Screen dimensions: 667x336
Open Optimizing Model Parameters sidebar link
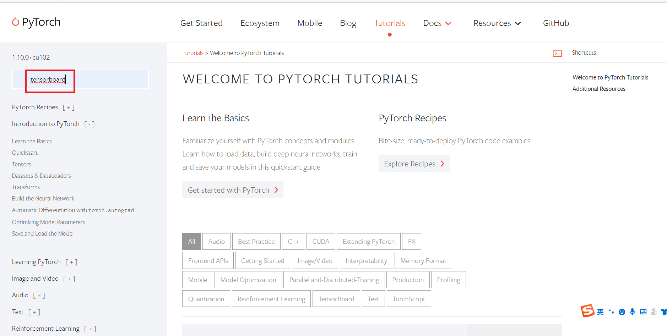(49, 222)
